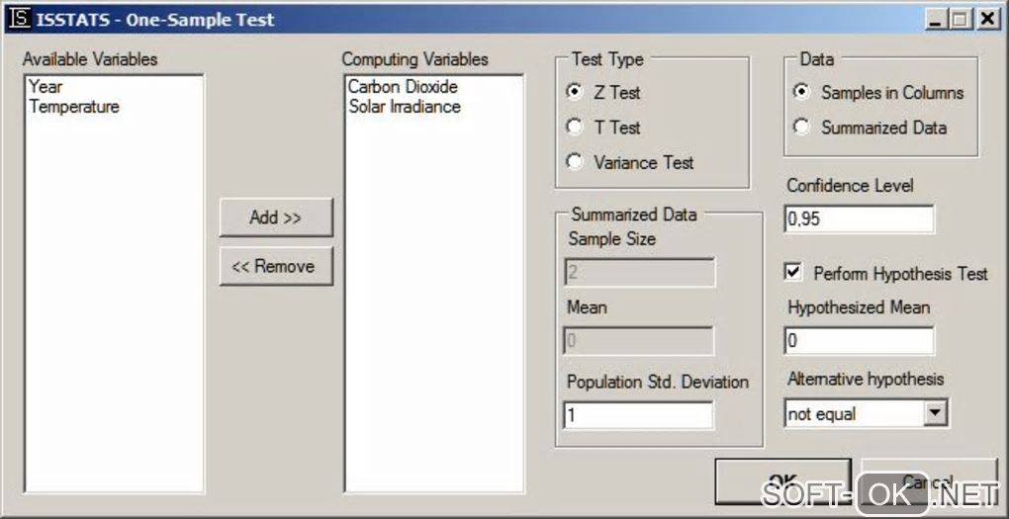Image resolution: width=1009 pixels, height=519 pixels.
Task: Click the Confidence Level input field
Action: coord(859,219)
